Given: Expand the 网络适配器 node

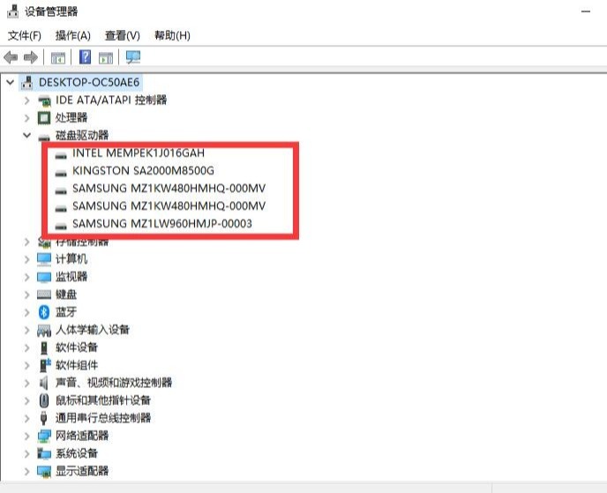Looking at the screenshot, I should [26, 436].
